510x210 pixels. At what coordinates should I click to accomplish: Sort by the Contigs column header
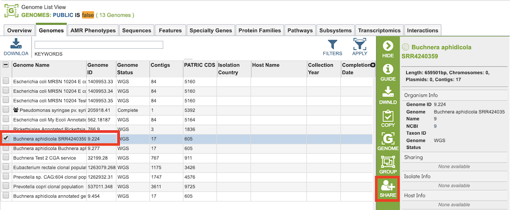coord(161,65)
